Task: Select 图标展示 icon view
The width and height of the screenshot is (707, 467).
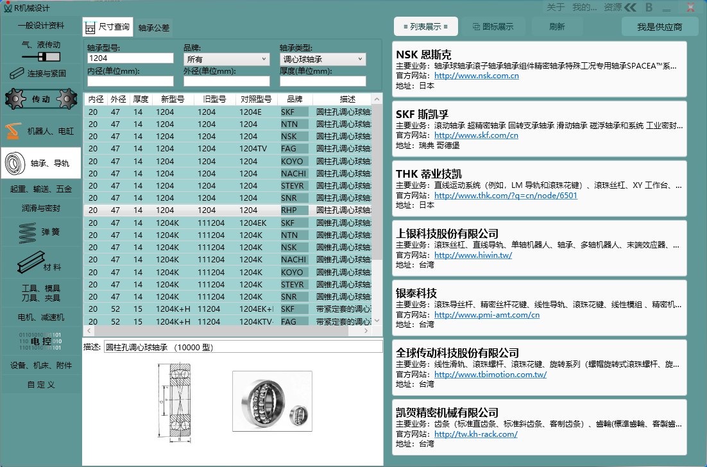Action: (493, 26)
